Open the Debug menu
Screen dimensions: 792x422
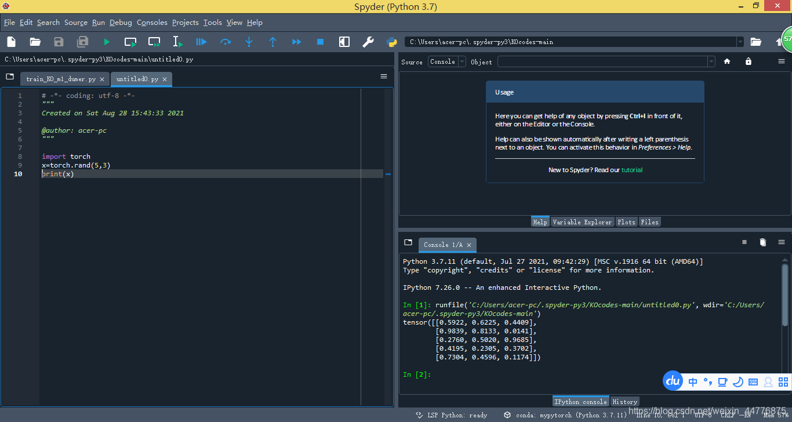pyautogui.click(x=121, y=23)
